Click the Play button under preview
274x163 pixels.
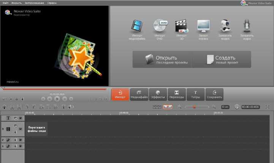(57, 99)
